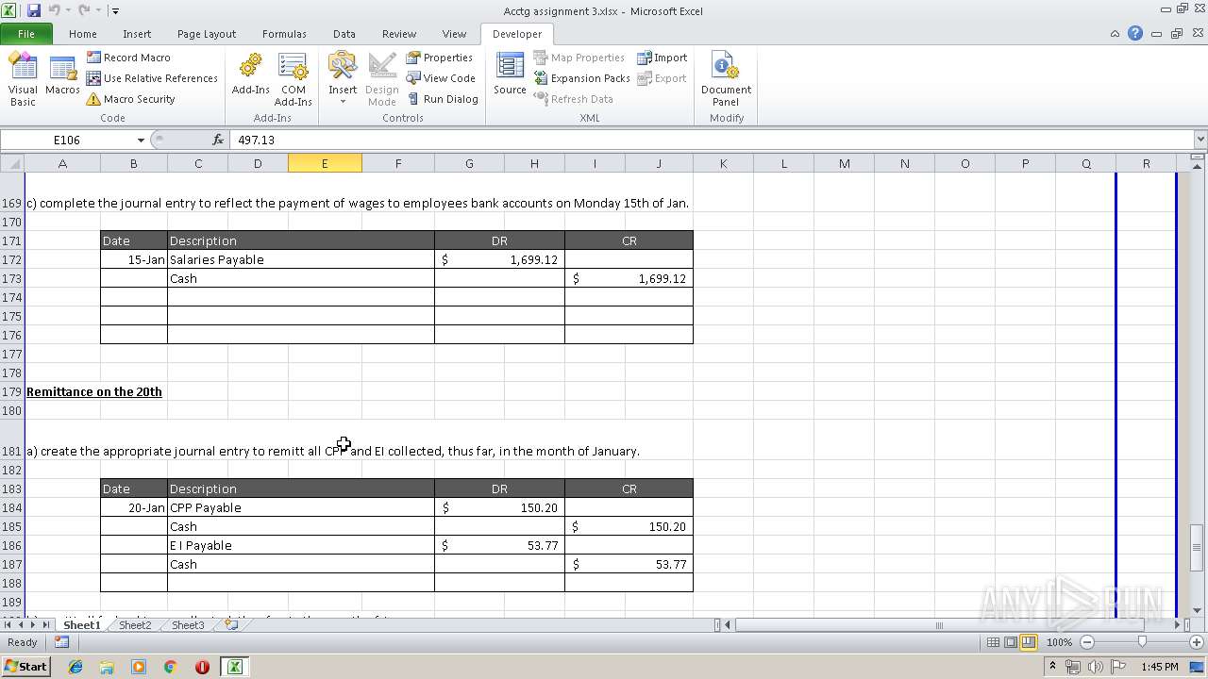The width and height of the screenshot is (1208, 679).
Task: Click the horizontal scrollbar thumb
Action: tap(938, 625)
